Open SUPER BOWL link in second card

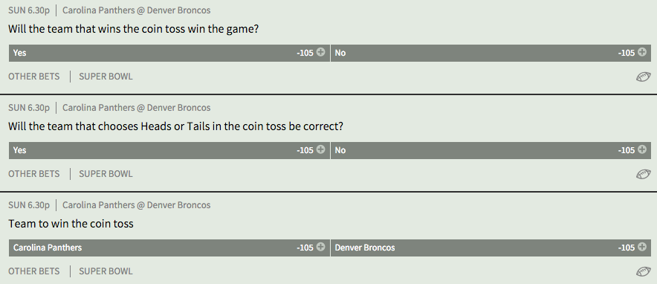coord(106,174)
